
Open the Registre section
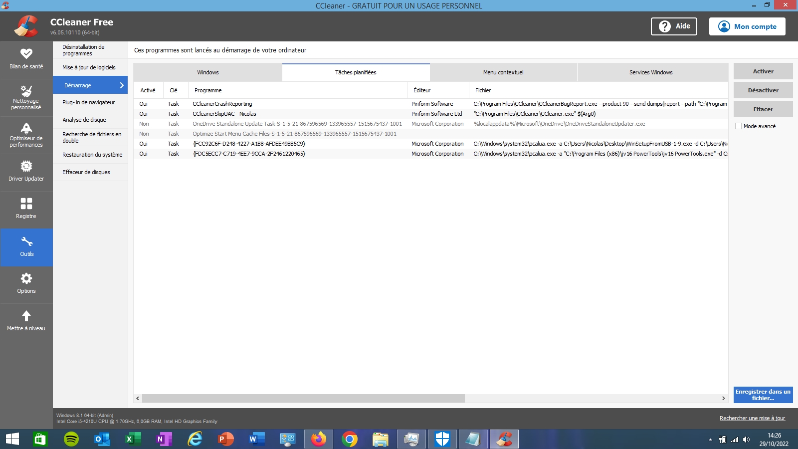(26, 210)
